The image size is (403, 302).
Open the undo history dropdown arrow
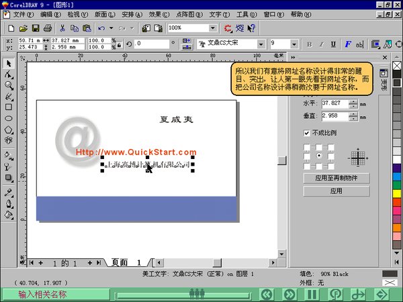tap(111, 28)
